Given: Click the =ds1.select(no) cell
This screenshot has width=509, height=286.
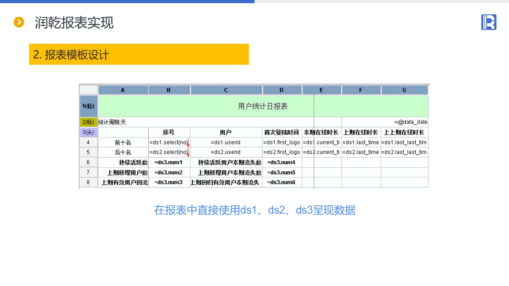Looking at the screenshot, I should (169, 142).
